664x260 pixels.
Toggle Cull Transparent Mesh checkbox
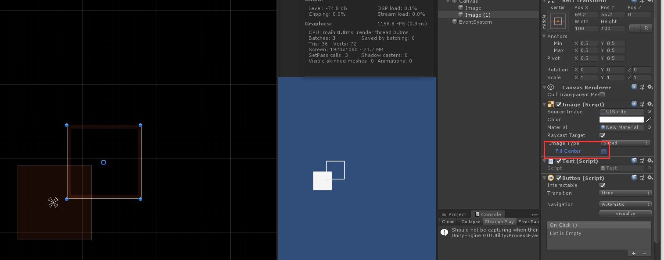coord(602,95)
